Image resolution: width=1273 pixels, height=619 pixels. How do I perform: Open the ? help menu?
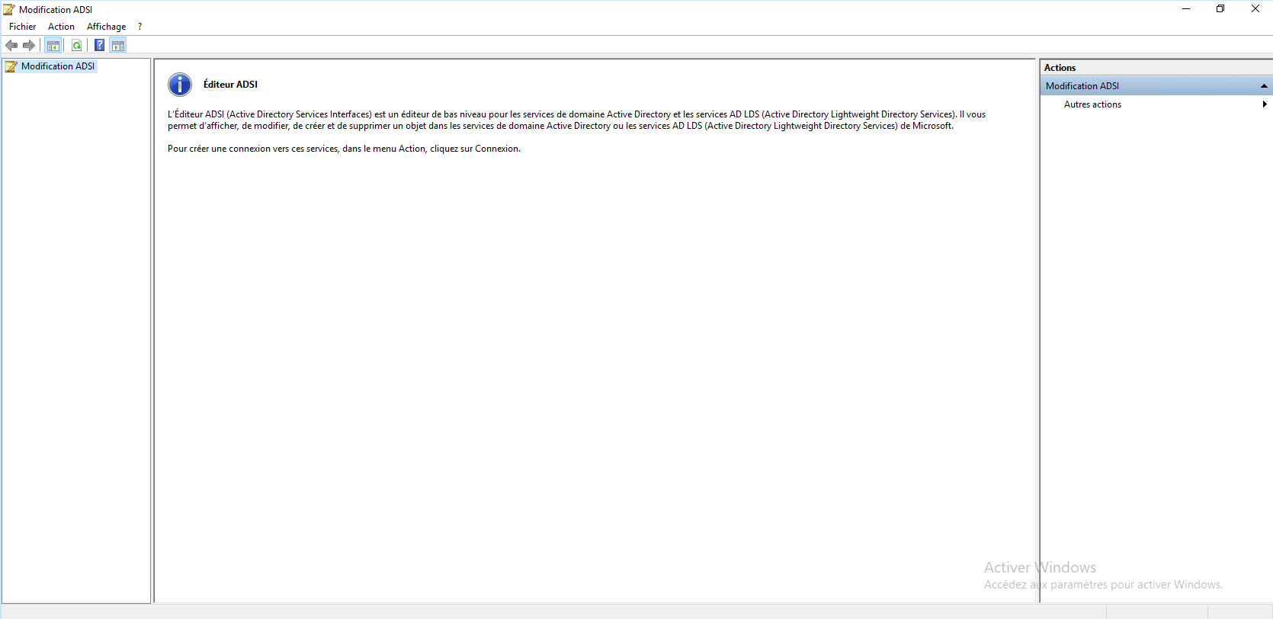point(139,27)
